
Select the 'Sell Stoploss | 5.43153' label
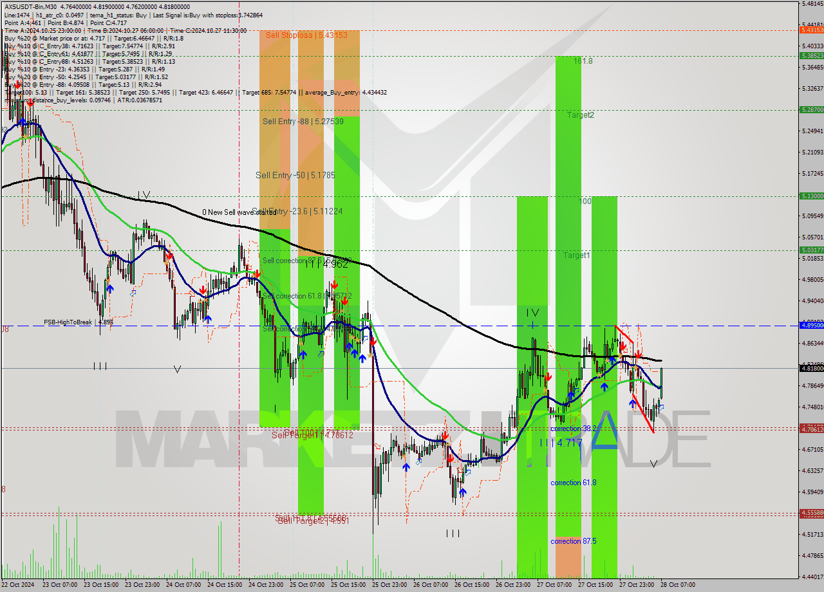(x=306, y=35)
